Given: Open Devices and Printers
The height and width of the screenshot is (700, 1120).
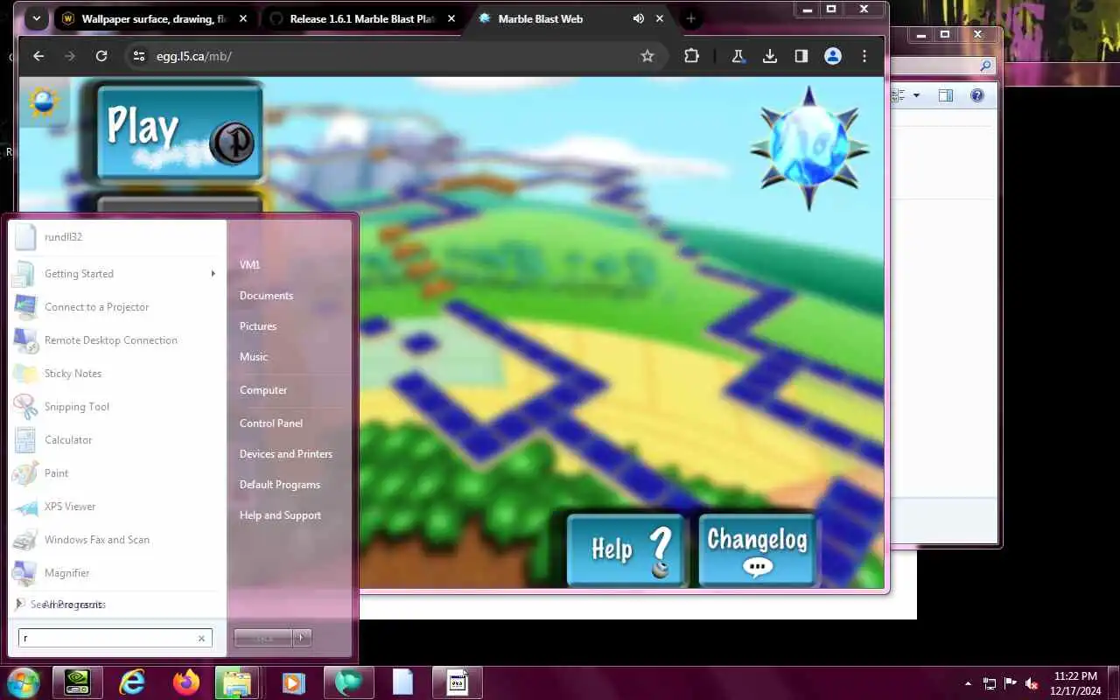Looking at the screenshot, I should pyautogui.click(x=286, y=454).
